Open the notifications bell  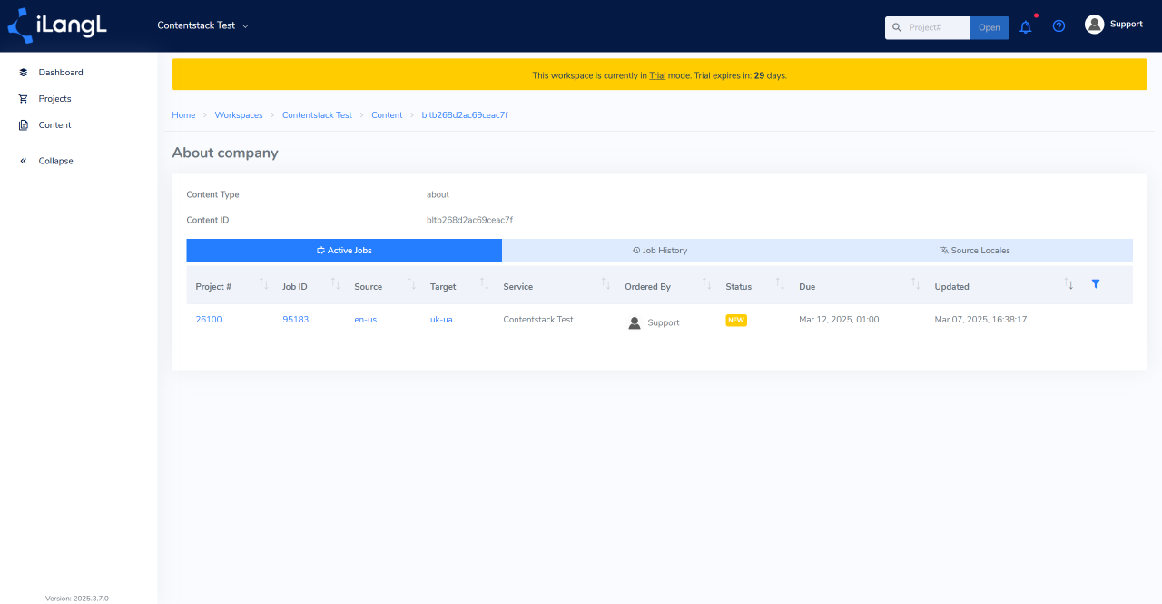point(1026,27)
